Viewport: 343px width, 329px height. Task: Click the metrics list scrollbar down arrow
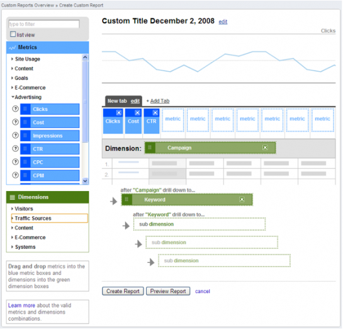point(85,181)
